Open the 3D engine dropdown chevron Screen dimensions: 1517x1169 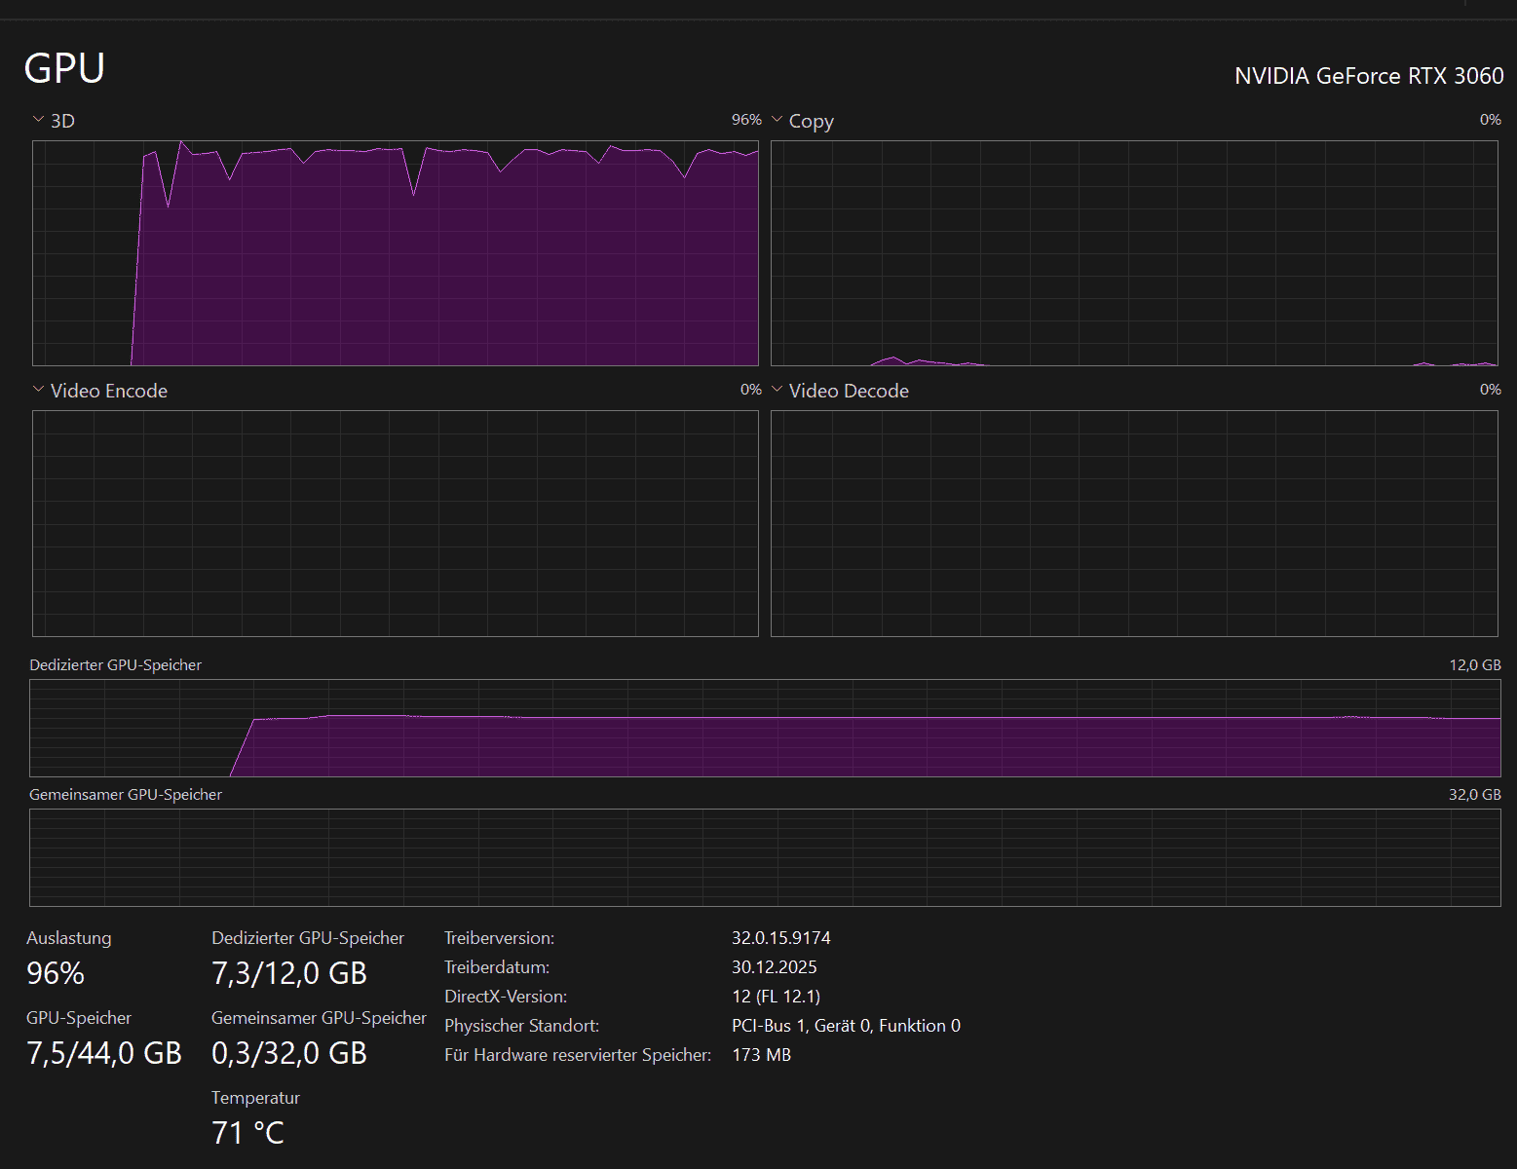(39, 120)
